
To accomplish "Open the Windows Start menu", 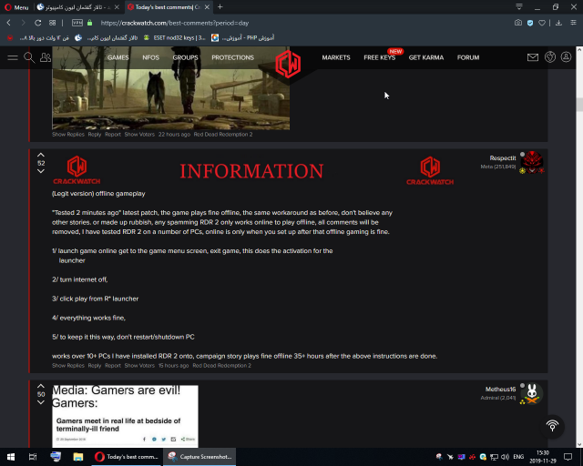I will pyautogui.click(x=10, y=457).
